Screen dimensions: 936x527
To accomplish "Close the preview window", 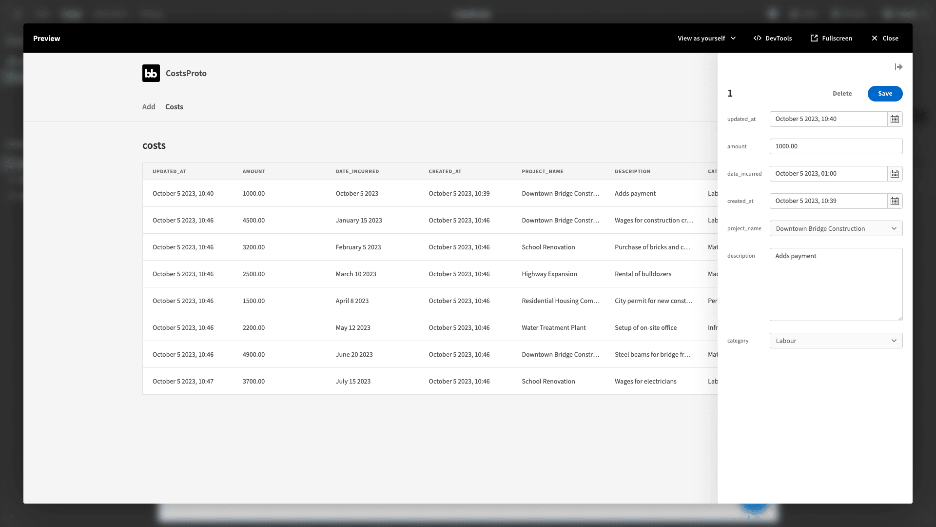I will pyautogui.click(x=885, y=38).
